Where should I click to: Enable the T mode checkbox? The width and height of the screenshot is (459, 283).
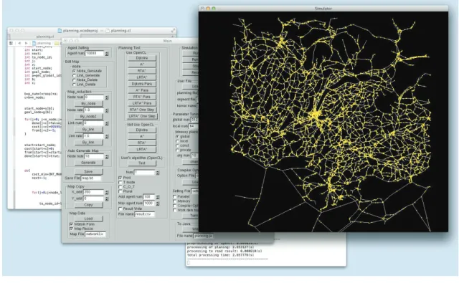(x=120, y=182)
